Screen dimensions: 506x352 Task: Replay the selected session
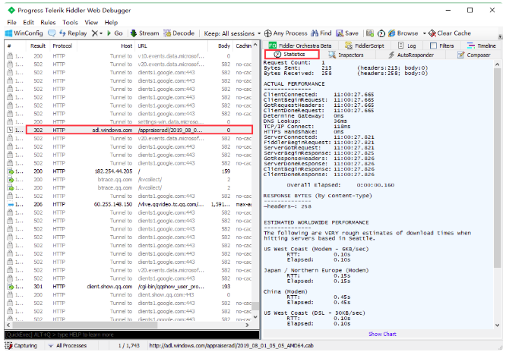tap(73, 33)
